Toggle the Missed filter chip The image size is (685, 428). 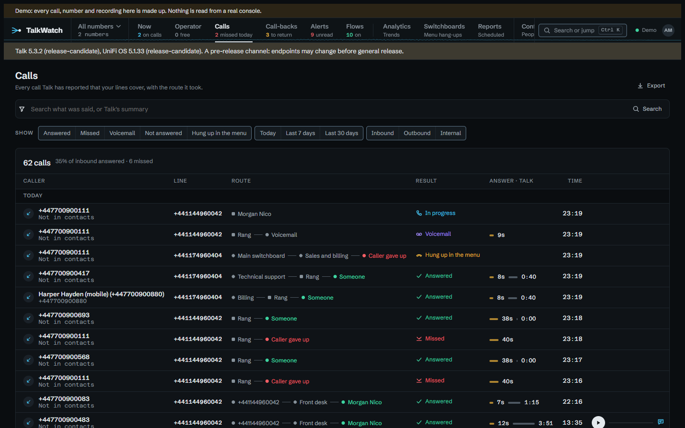tap(90, 133)
